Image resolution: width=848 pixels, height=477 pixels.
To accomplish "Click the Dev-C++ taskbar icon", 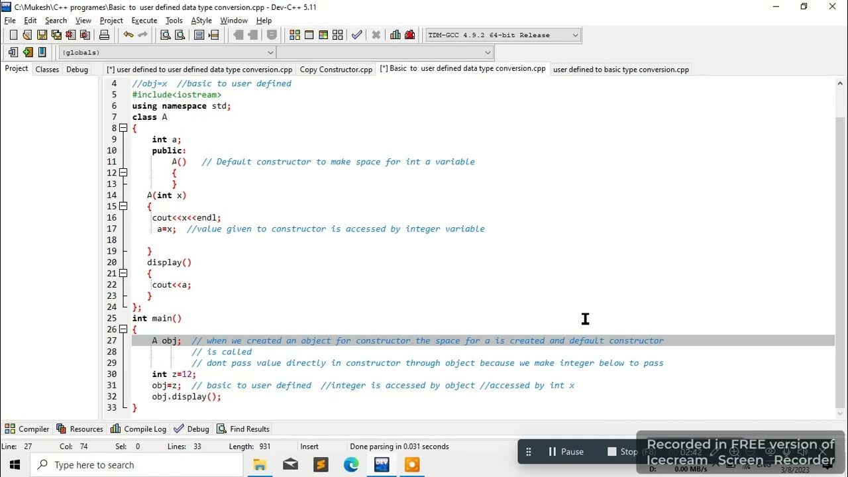I will click(x=382, y=465).
